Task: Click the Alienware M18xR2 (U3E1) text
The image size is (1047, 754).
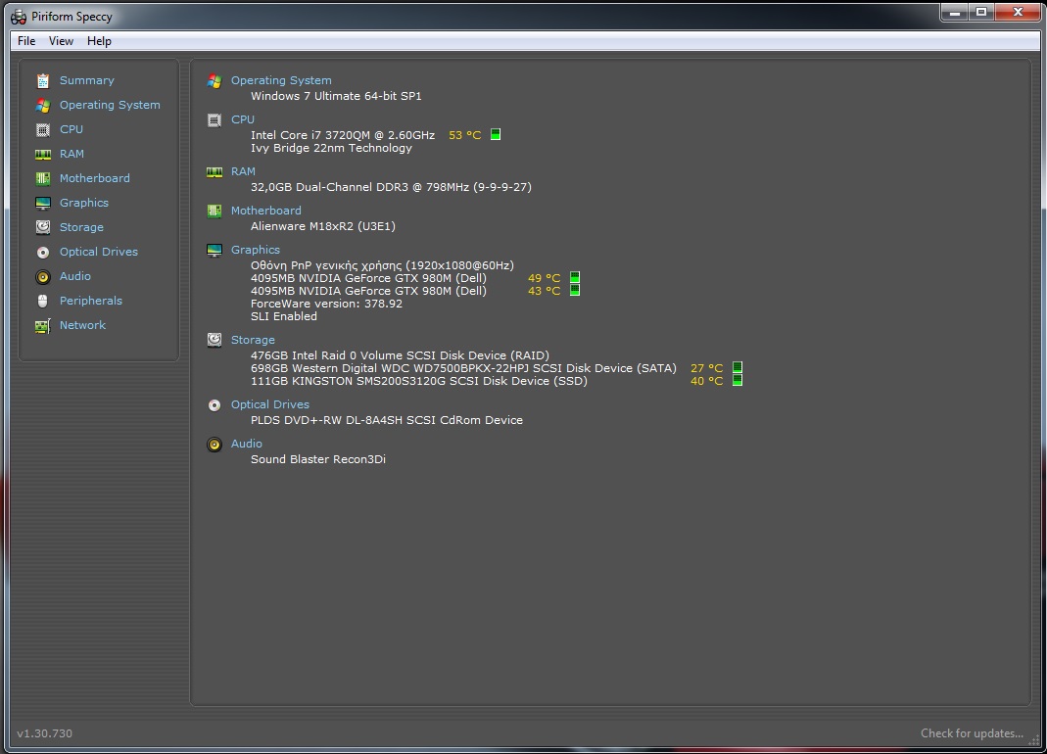Action: [x=323, y=226]
